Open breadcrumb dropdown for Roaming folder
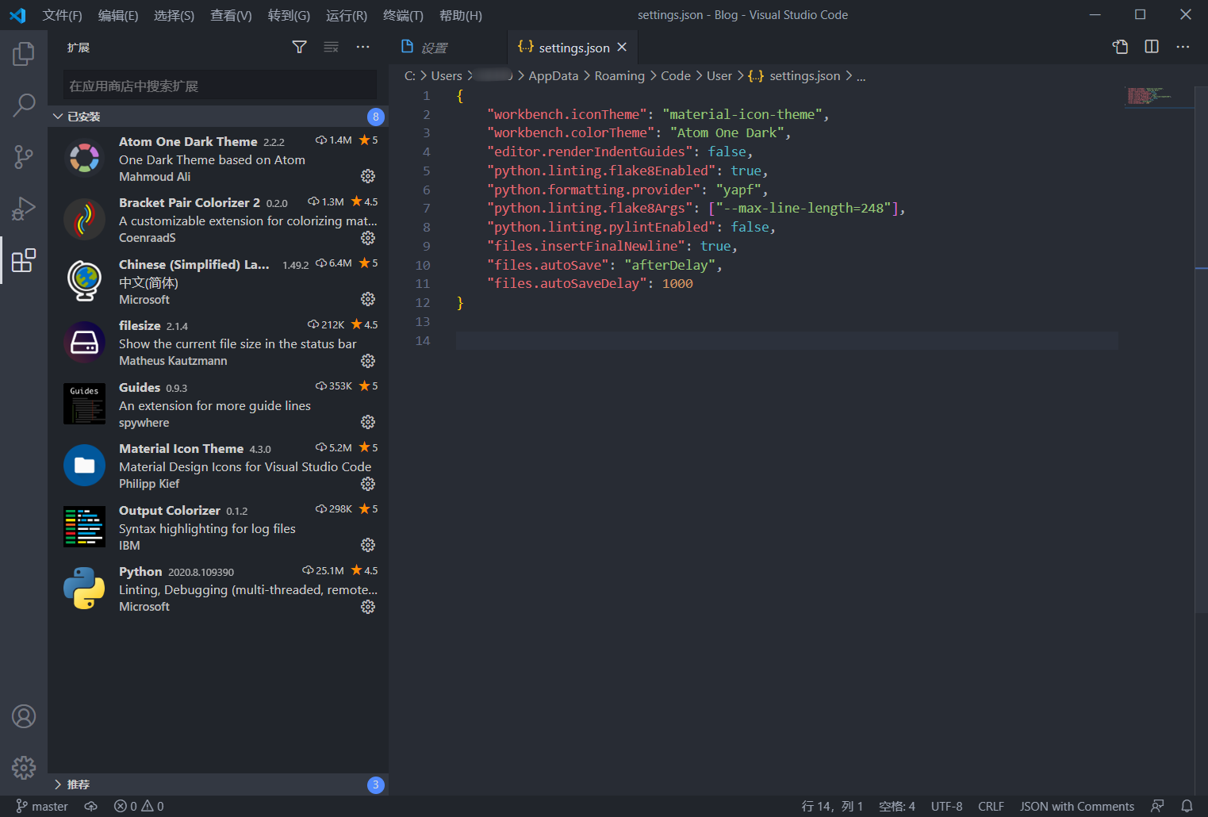This screenshot has height=817, width=1208. click(x=619, y=76)
